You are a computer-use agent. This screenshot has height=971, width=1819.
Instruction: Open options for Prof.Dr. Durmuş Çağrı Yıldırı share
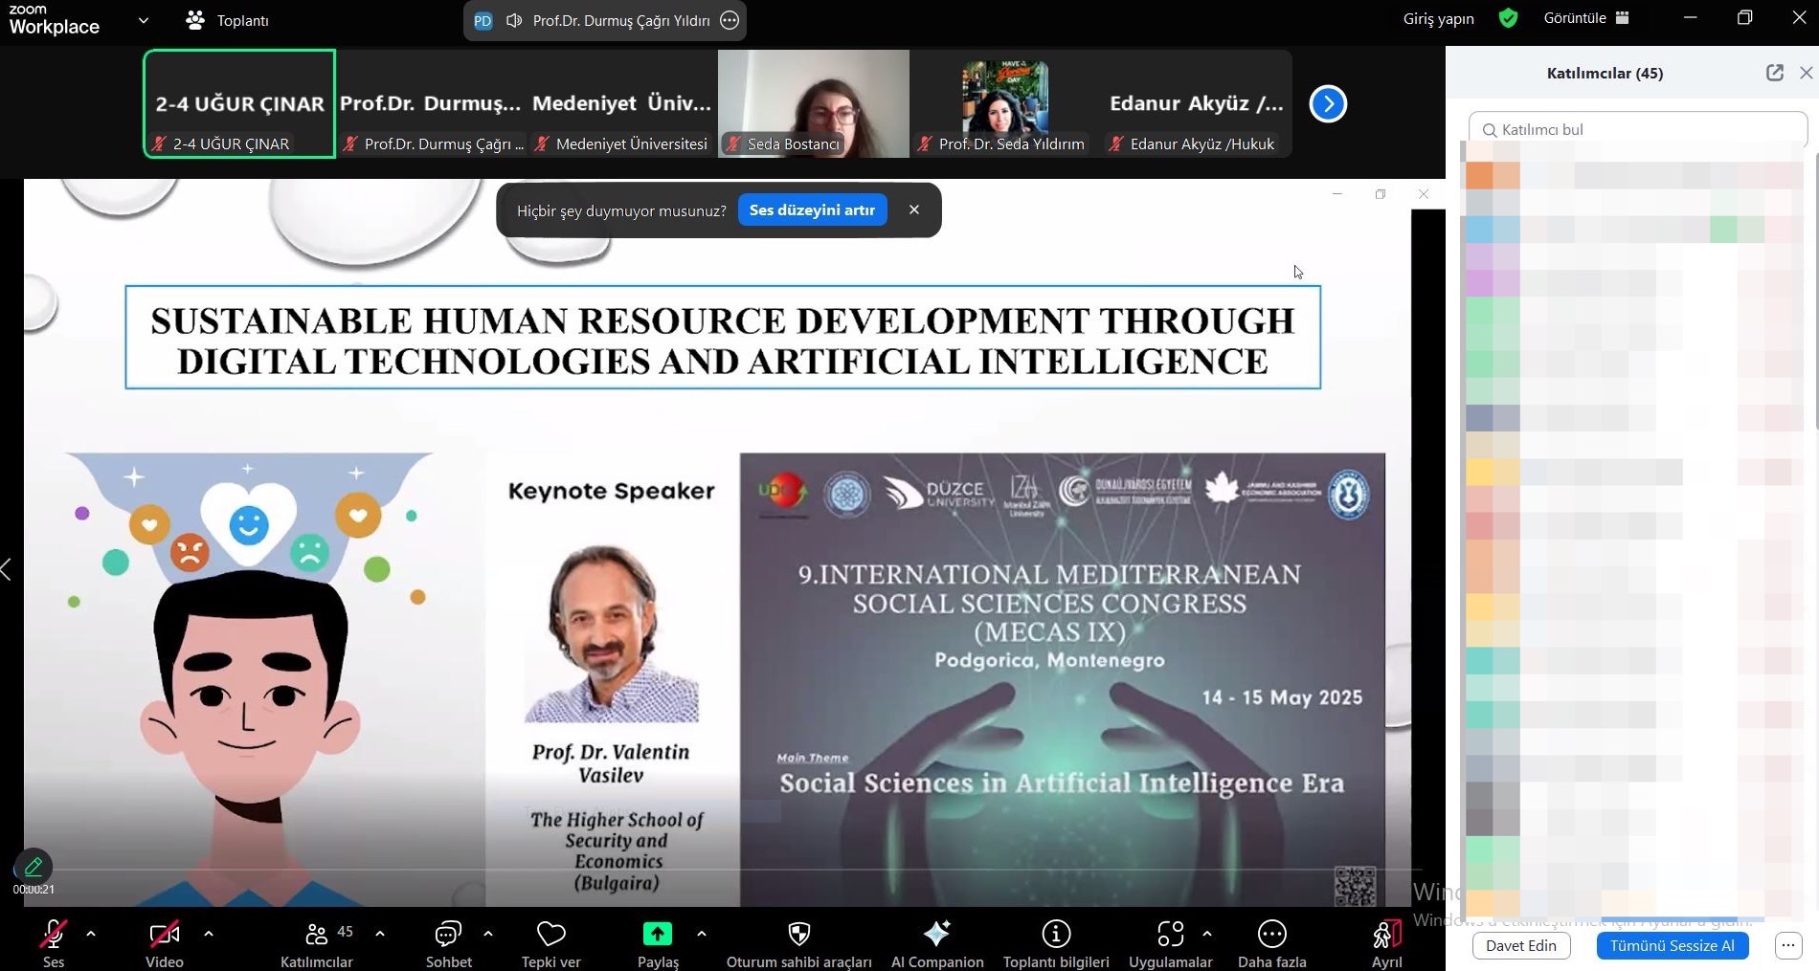730,20
